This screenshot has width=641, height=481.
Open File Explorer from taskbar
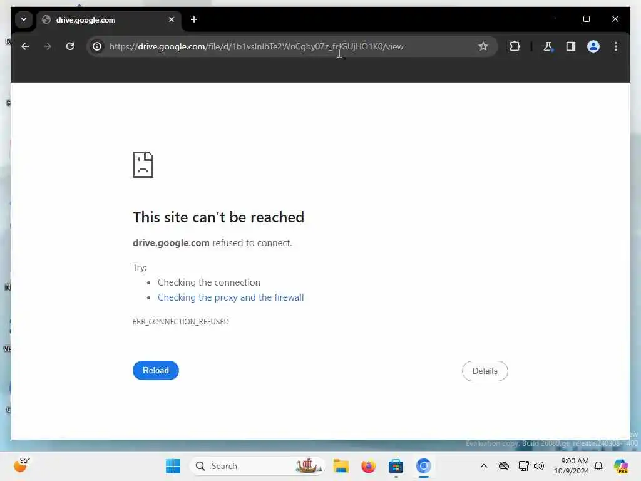tap(341, 466)
